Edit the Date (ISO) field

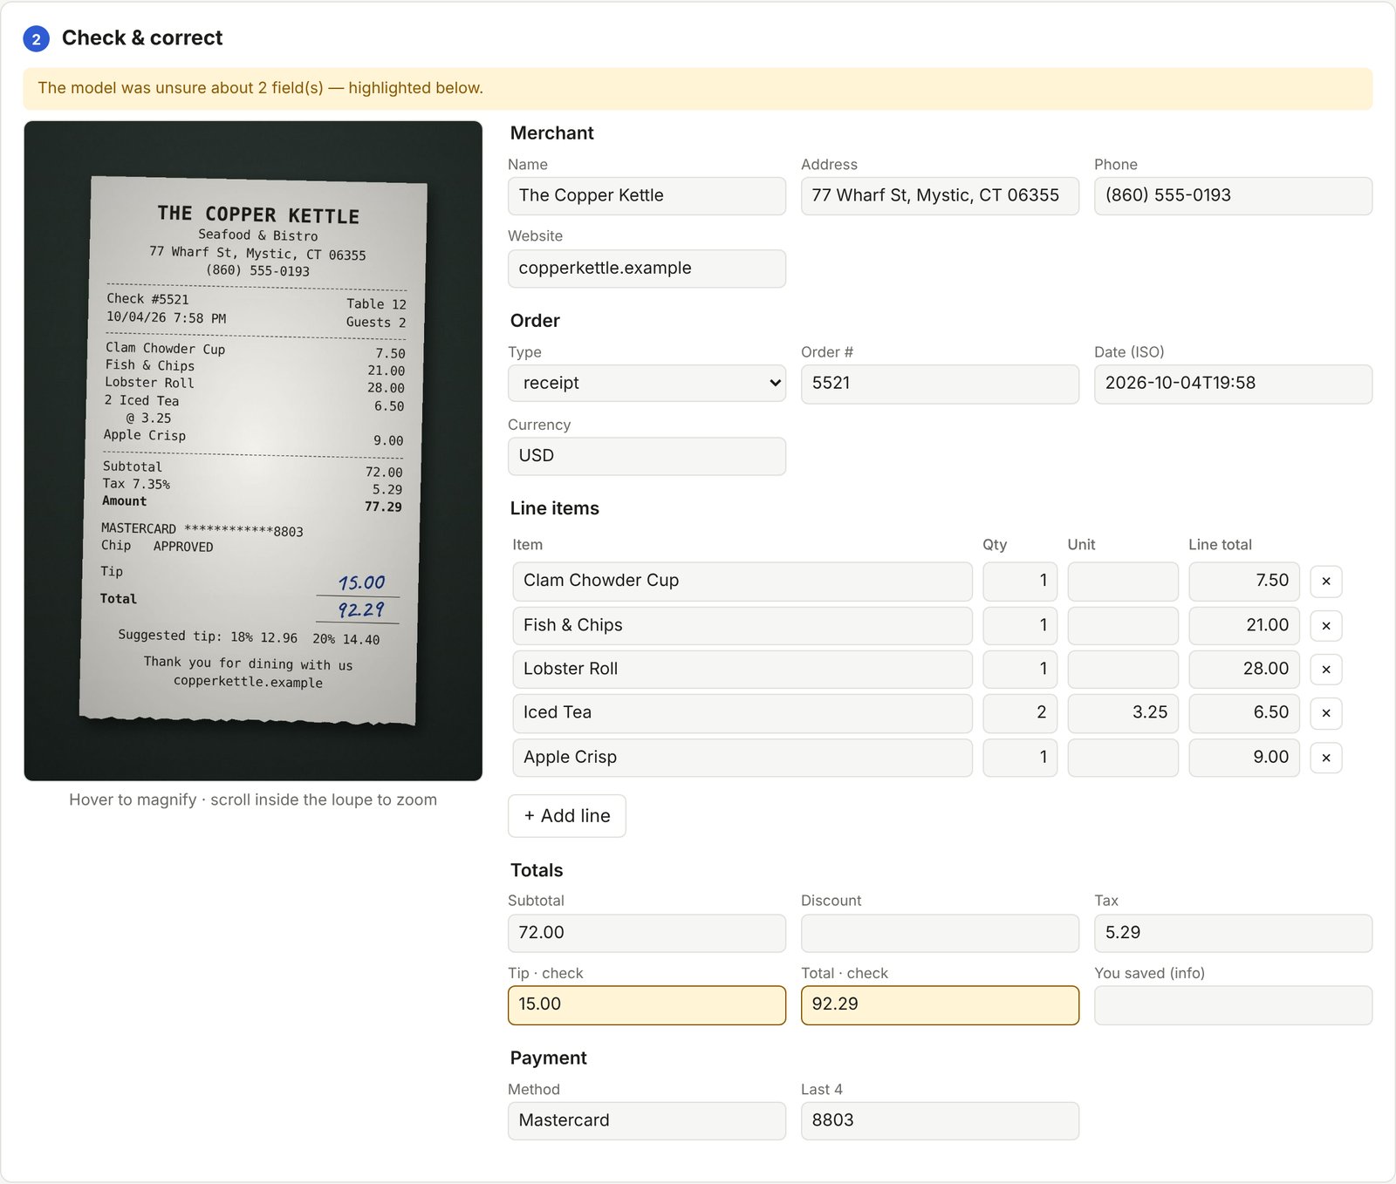pyautogui.click(x=1233, y=384)
